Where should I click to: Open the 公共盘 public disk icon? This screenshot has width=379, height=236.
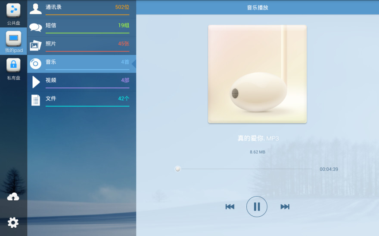coord(13,10)
